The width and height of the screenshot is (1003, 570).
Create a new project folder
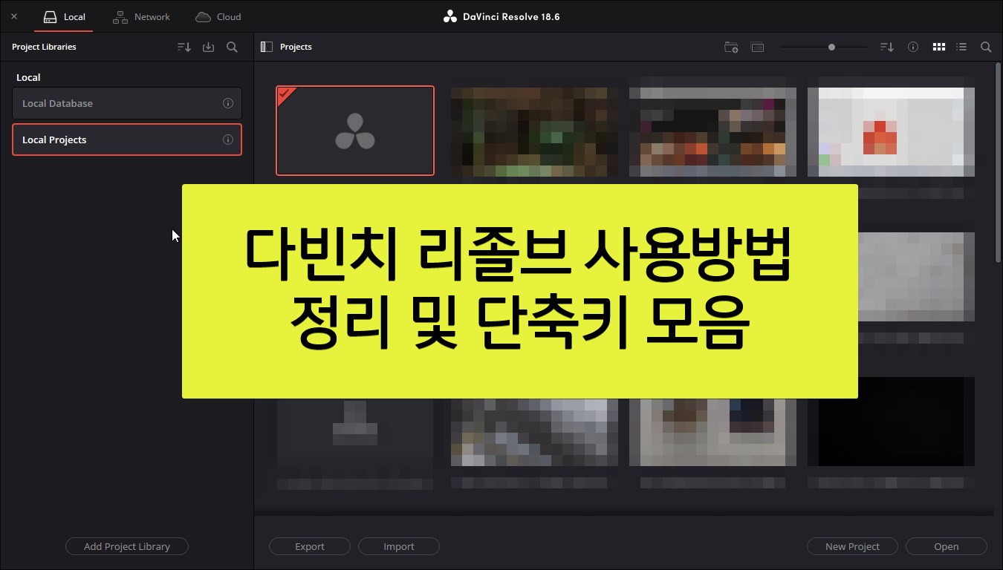[731, 47]
